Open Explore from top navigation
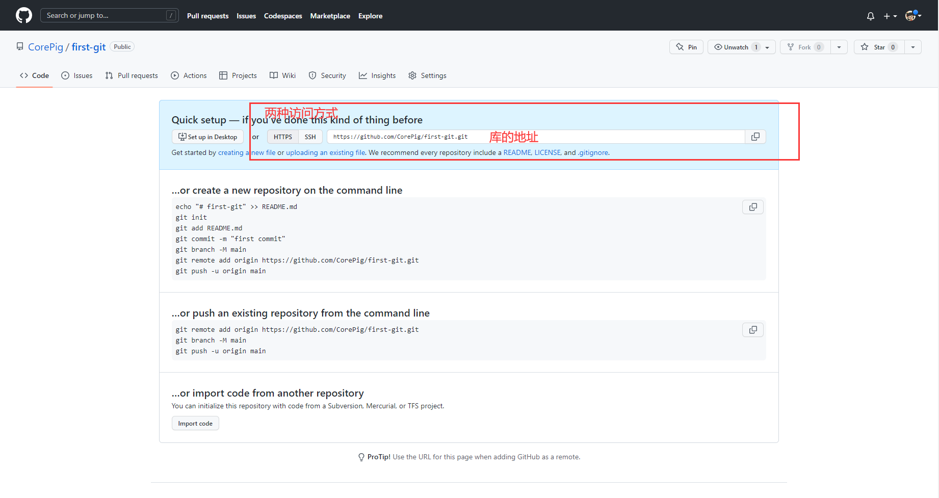 click(370, 16)
